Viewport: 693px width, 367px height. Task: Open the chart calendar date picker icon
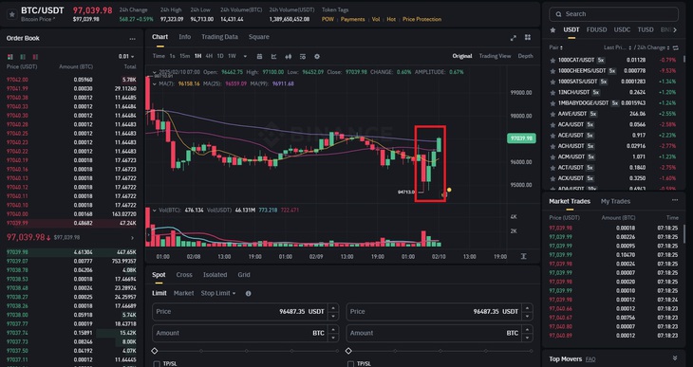coord(259,57)
